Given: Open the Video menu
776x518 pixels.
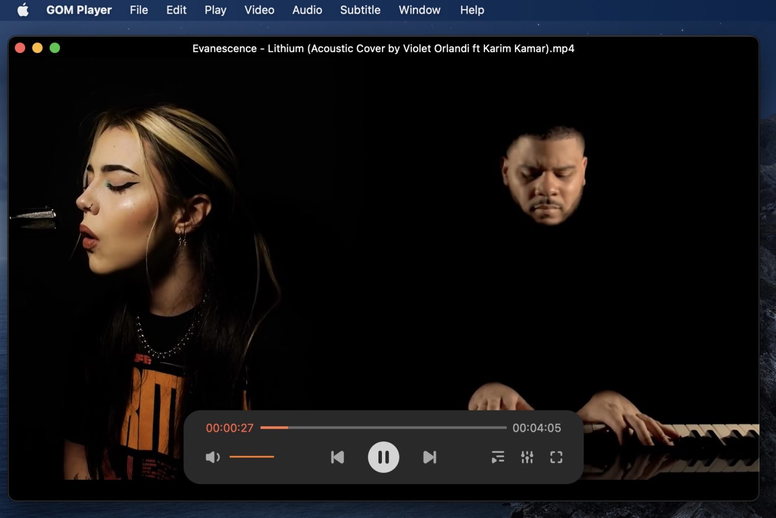Looking at the screenshot, I should tap(259, 10).
